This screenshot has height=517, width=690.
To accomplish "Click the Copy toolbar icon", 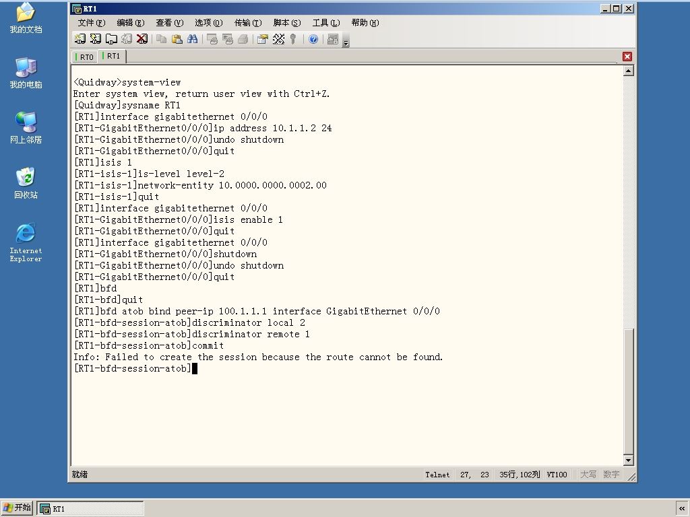I will point(162,39).
